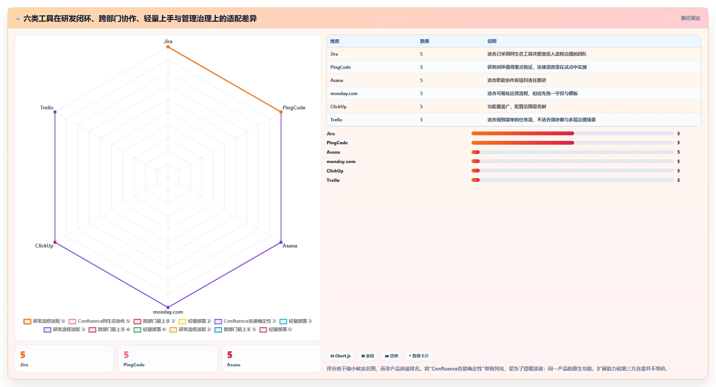Screen dimensions: 716x387
Task: Select the Trello table row name
Action: point(336,120)
